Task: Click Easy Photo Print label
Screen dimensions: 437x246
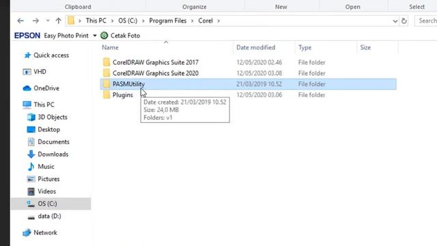Action: pos(66,36)
